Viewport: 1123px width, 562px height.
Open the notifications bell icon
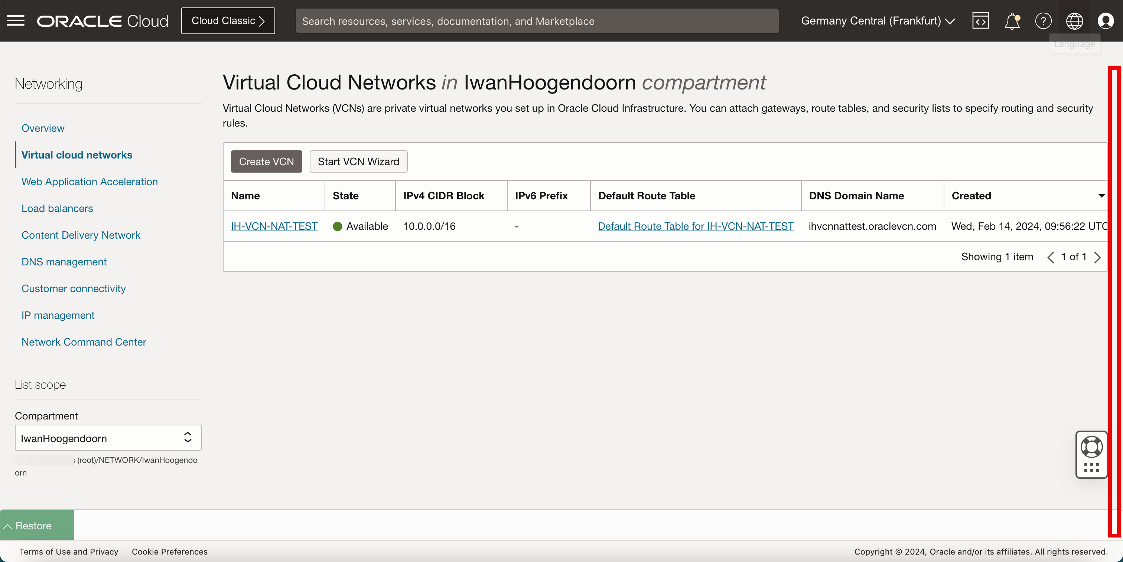point(1012,20)
